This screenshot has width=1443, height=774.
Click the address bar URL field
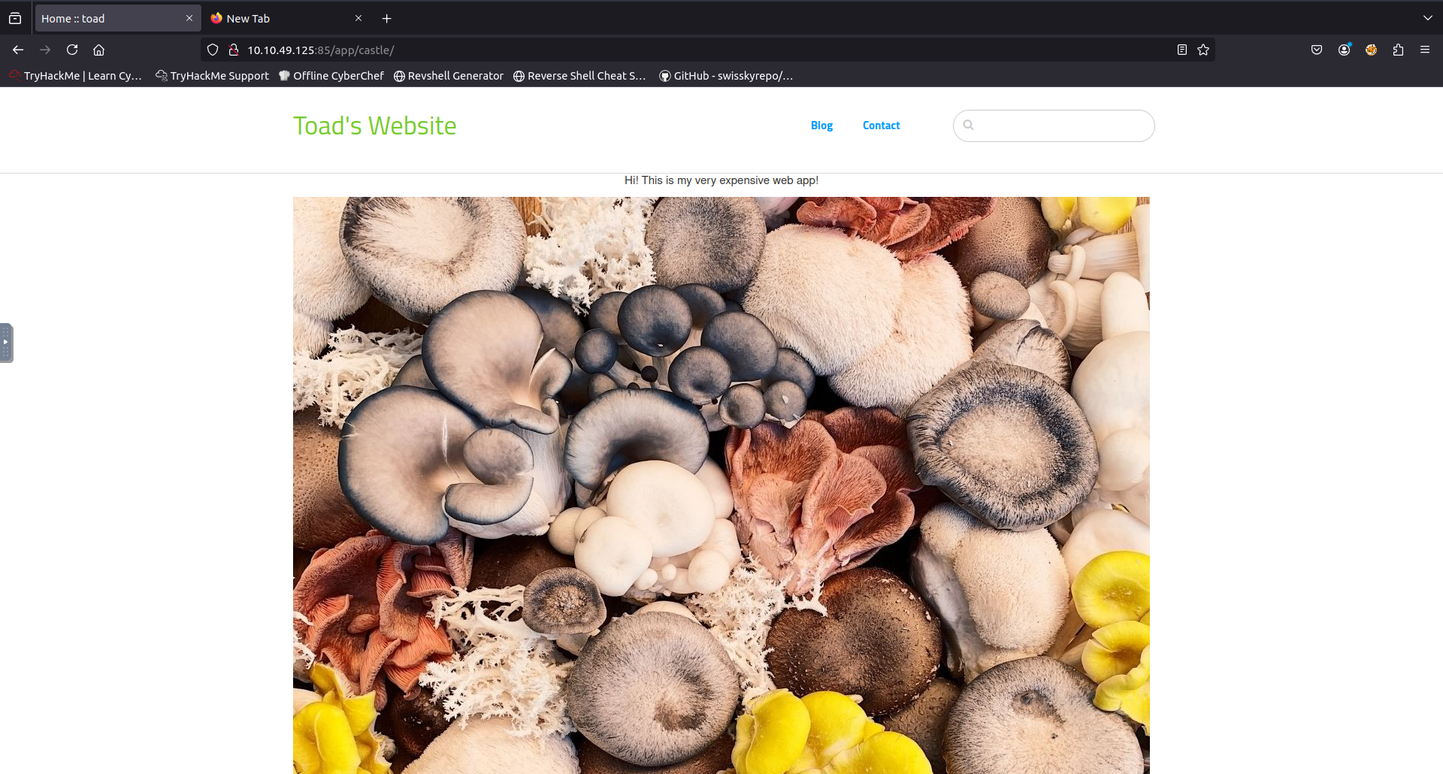(706, 50)
